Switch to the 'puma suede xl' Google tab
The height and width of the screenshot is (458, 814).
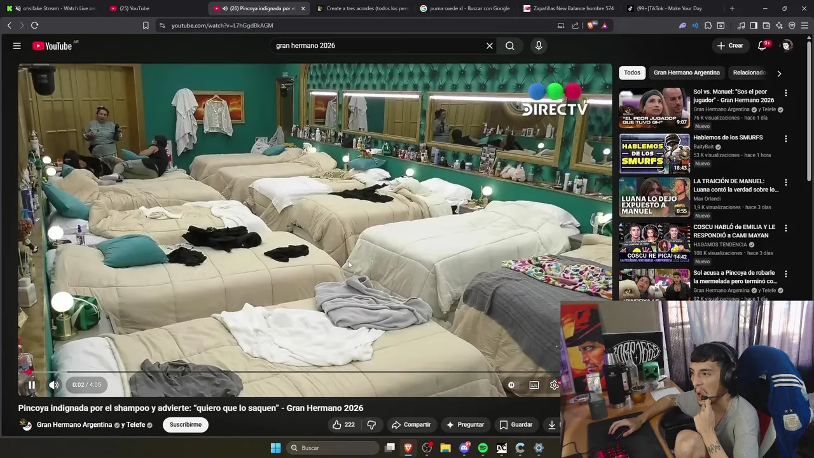(466, 8)
